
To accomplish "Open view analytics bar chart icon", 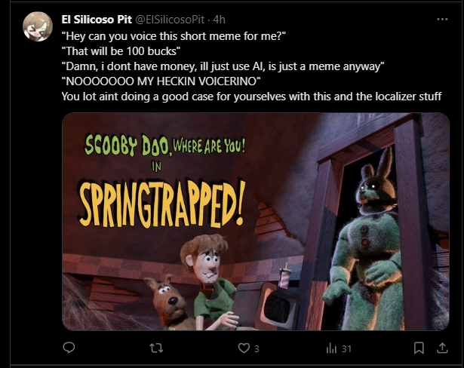I will click(x=331, y=348).
